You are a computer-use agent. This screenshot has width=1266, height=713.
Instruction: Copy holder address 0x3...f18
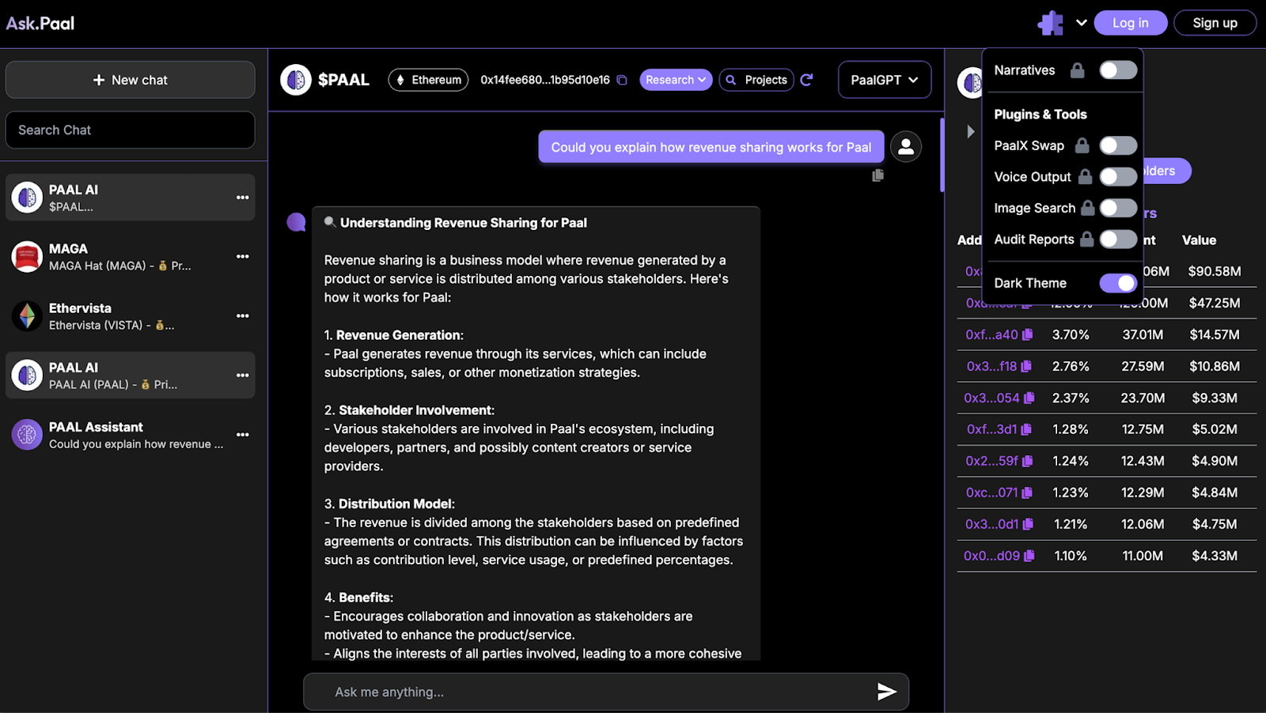[x=1026, y=366]
